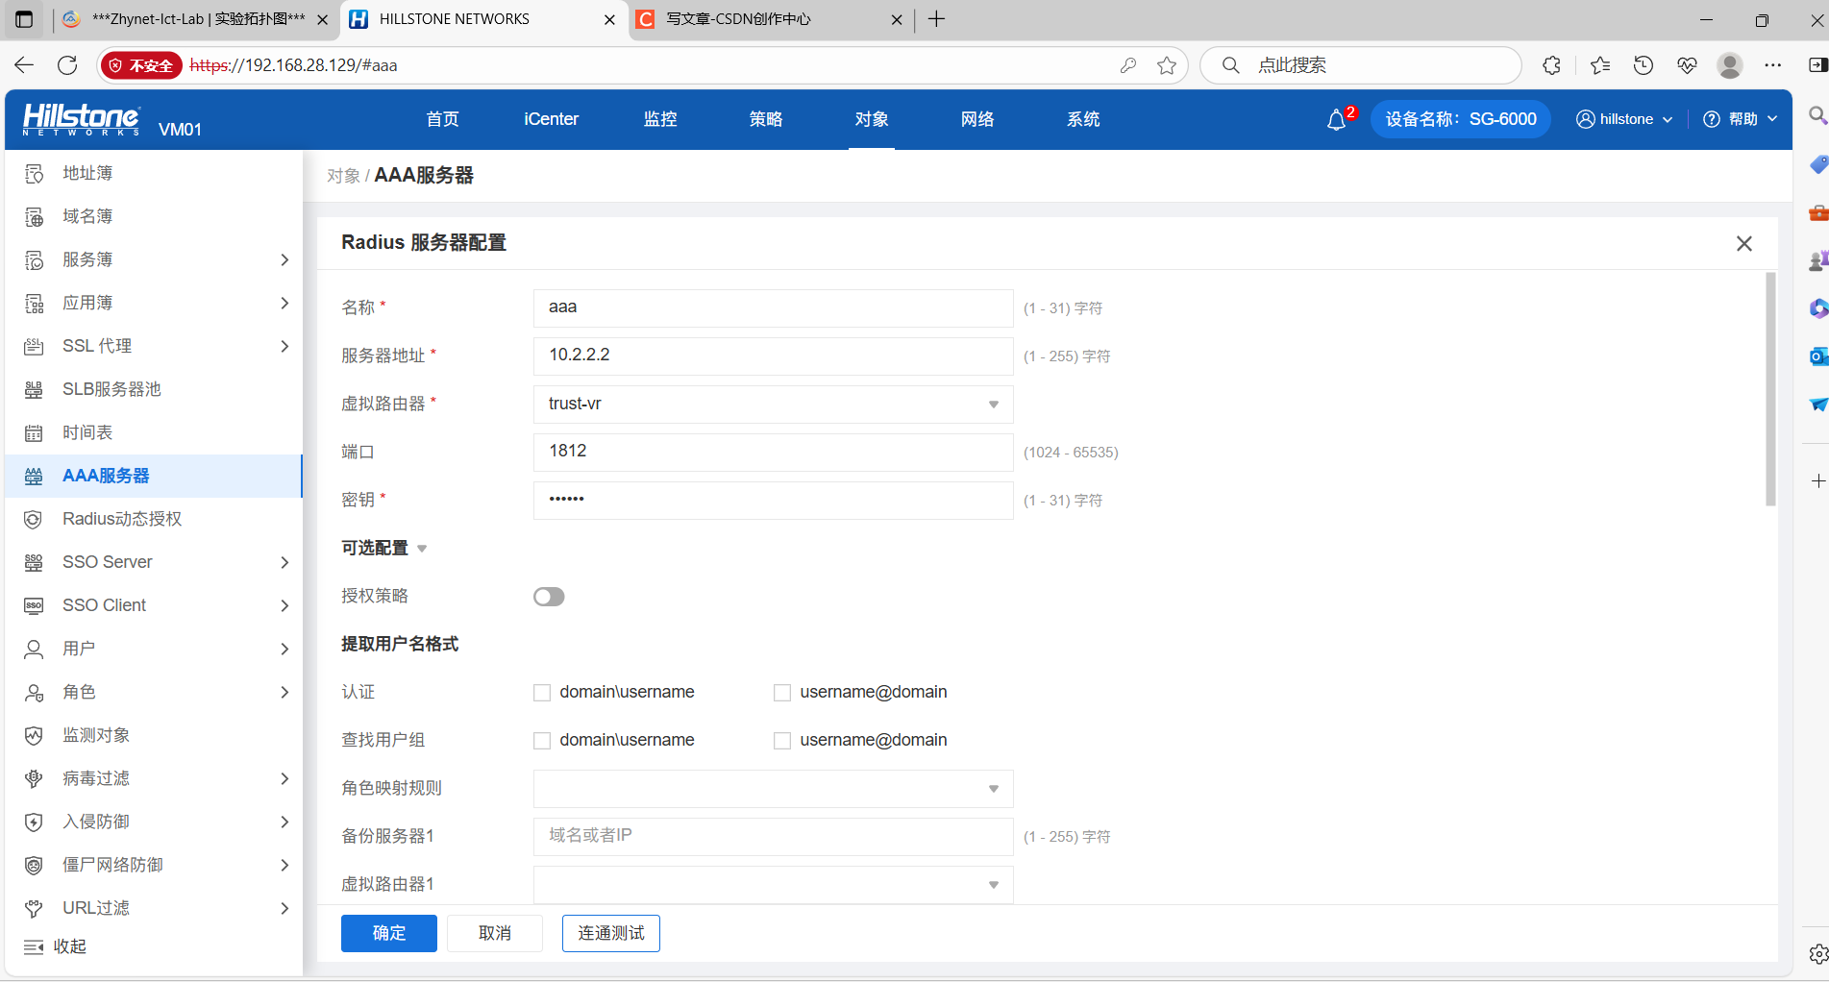Open browser extensions puzzle icon

[x=1551, y=65]
